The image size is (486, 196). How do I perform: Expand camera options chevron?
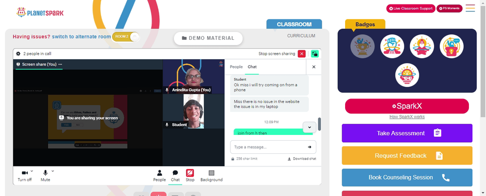[x=32, y=171]
